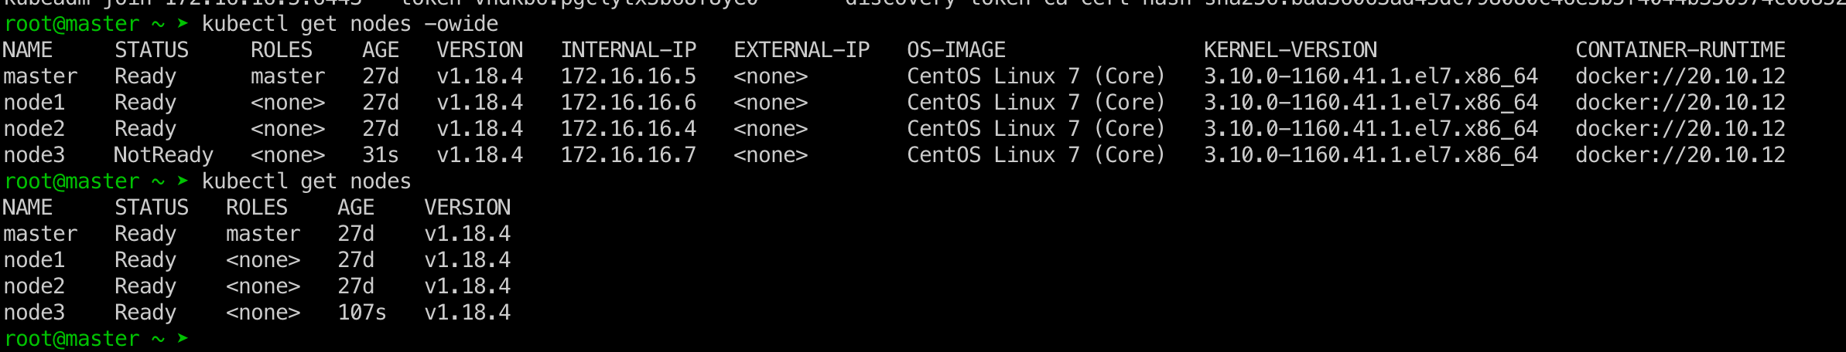Click the kernel version in master's row

[1371, 76]
